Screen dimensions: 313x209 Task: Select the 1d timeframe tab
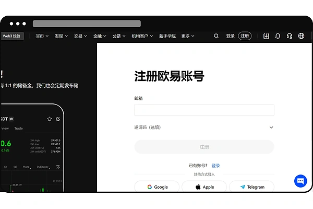click(x=15, y=167)
